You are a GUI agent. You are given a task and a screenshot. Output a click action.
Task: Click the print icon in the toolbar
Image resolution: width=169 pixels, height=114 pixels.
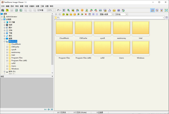[x=119, y=10]
